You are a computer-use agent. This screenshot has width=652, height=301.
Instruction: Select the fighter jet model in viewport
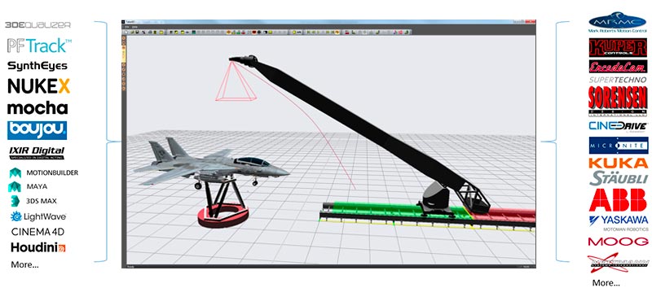coord(211,164)
